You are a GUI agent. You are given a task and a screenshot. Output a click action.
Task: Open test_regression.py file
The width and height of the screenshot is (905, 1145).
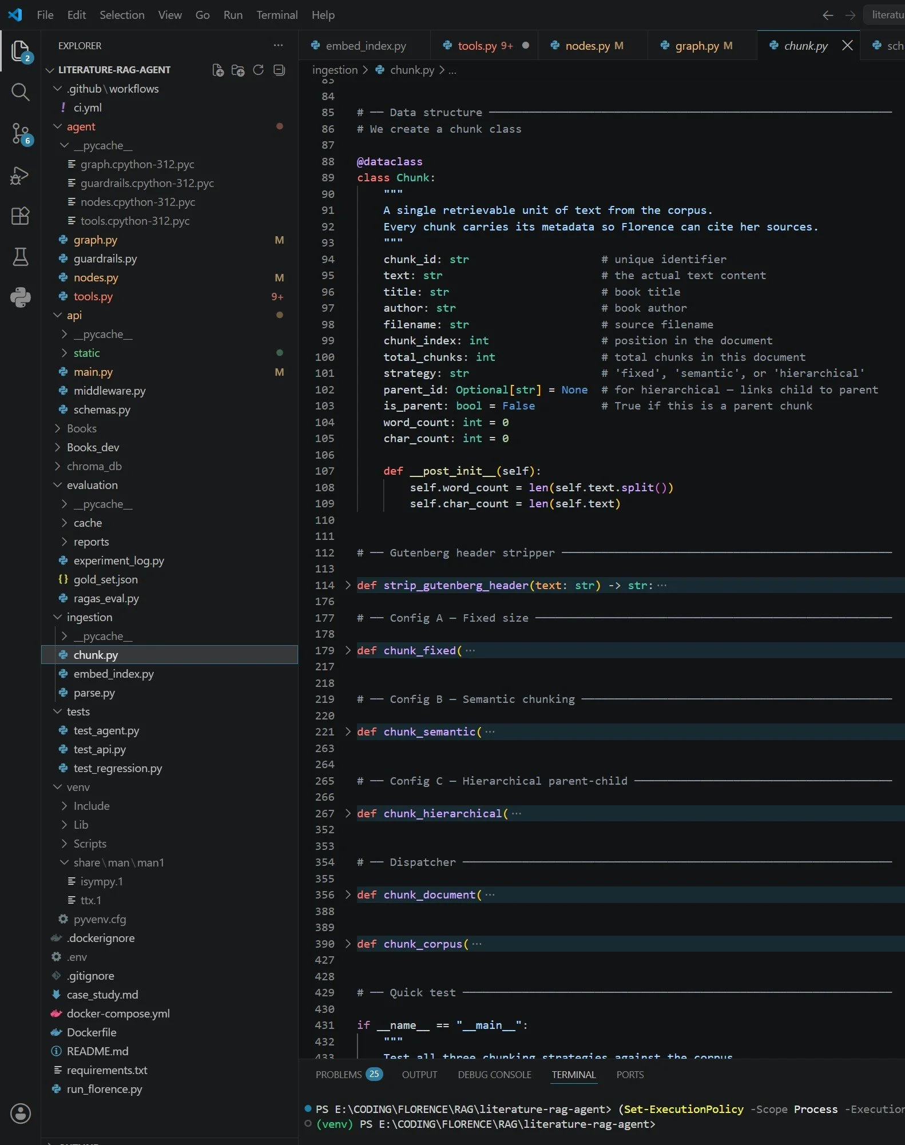point(169,768)
